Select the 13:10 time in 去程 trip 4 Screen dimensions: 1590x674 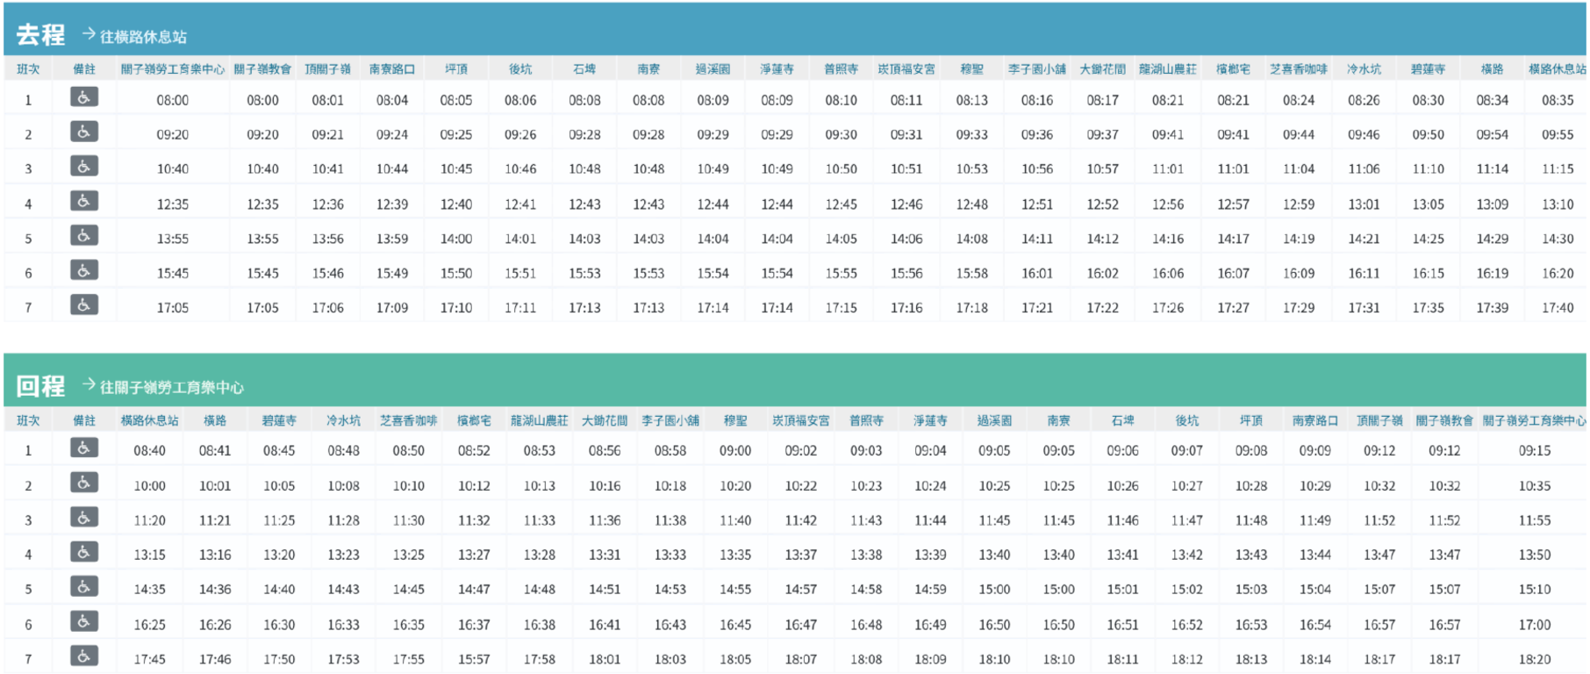tap(1558, 204)
